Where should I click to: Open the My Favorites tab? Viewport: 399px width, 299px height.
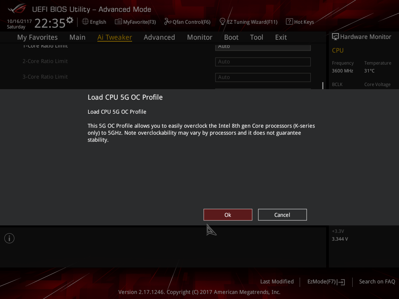click(x=37, y=37)
